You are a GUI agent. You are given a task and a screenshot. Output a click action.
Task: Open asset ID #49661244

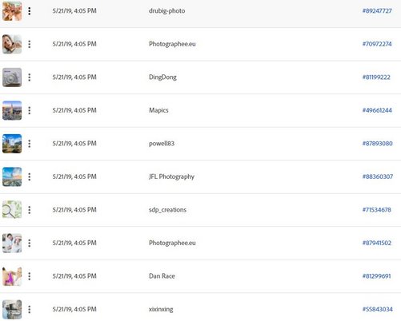[377, 110]
